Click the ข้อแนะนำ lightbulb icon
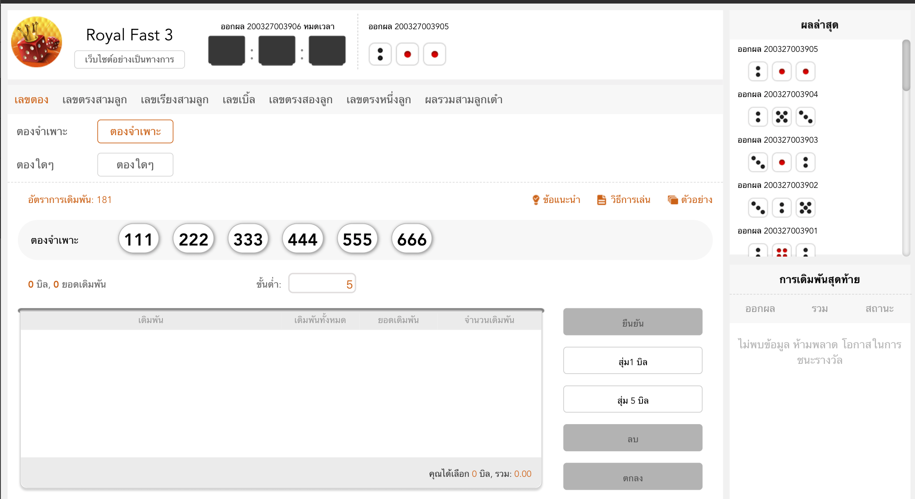 (x=536, y=199)
